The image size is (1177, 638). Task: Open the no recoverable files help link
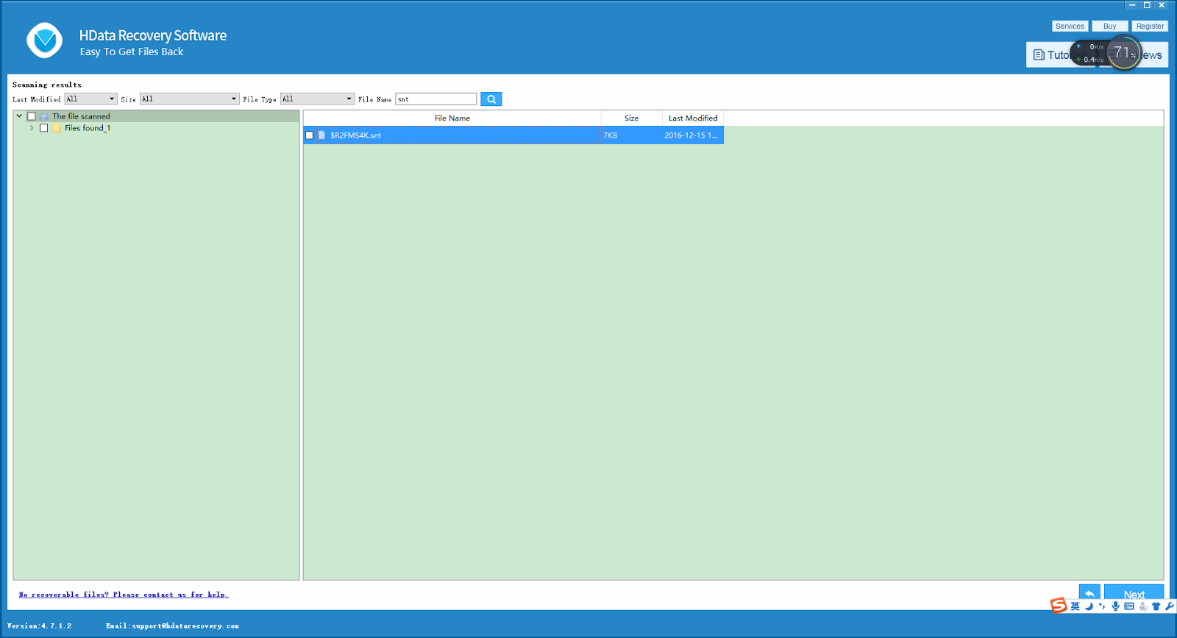click(124, 595)
